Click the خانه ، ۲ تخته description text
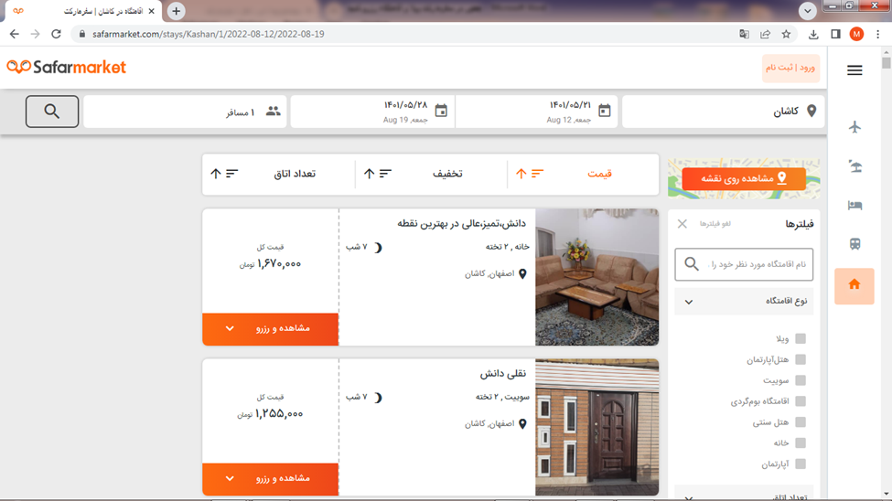Viewport: 892px width, 501px height. click(508, 247)
